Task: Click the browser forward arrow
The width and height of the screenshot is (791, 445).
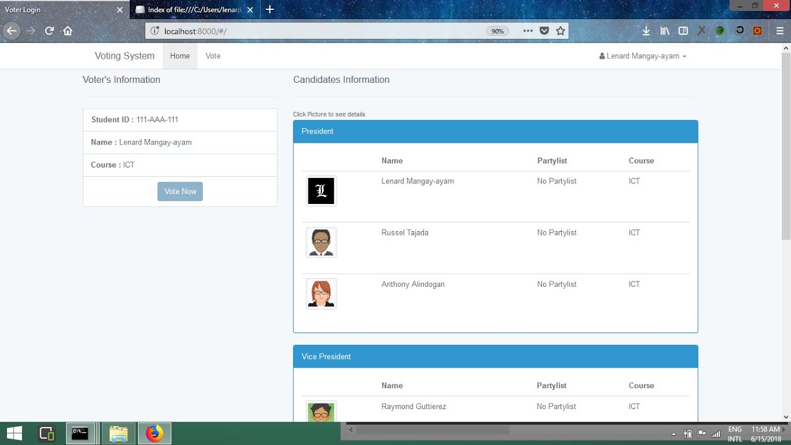Action: (x=31, y=31)
